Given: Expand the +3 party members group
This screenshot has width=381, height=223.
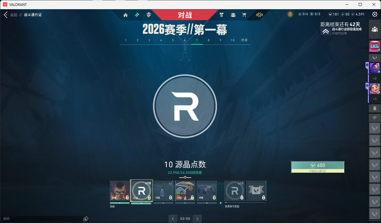Looking at the screenshot, I should coord(374,99).
